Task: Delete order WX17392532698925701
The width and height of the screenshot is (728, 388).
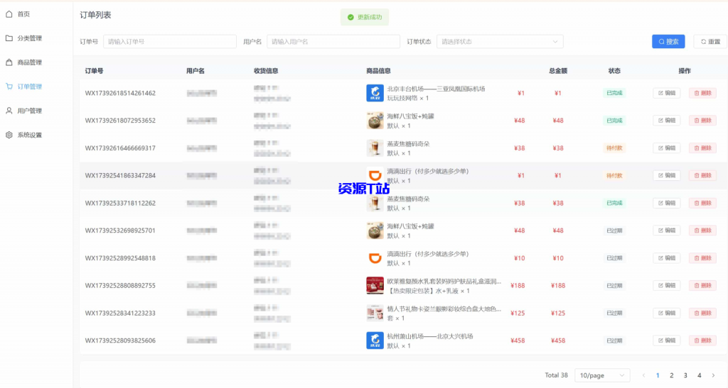Action: pyautogui.click(x=702, y=231)
